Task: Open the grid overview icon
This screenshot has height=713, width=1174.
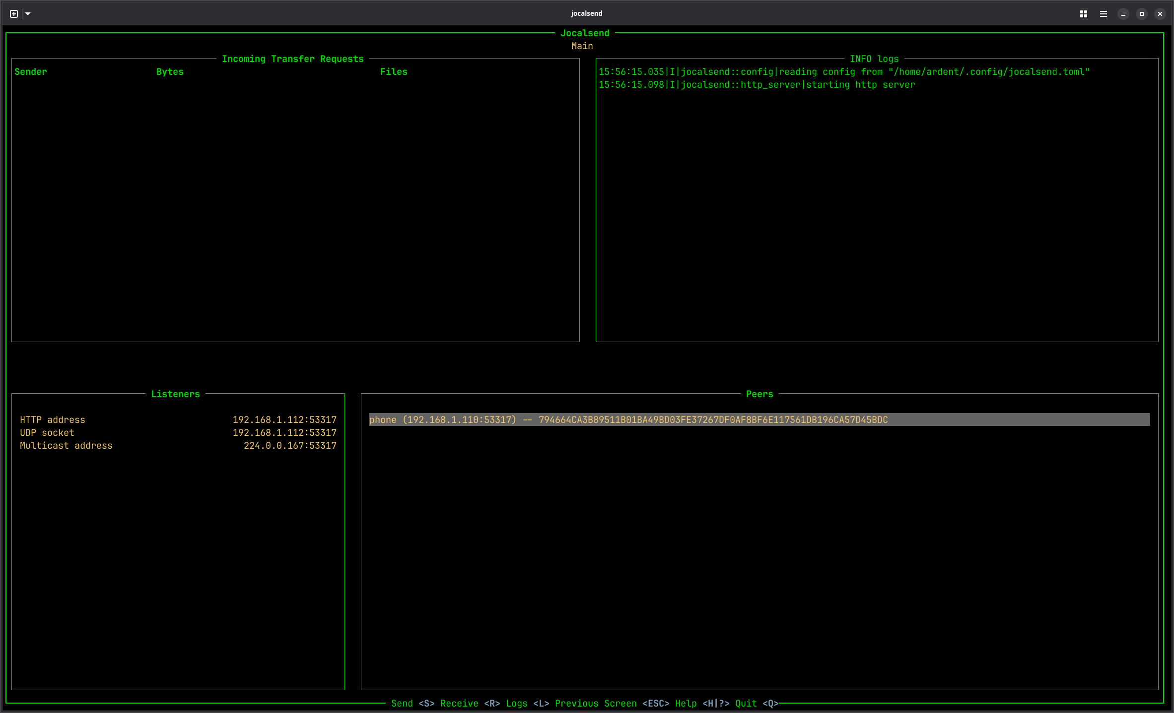Action: (x=1083, y=14)
